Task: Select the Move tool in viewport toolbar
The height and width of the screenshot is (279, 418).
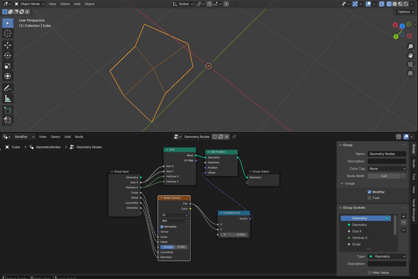Action: click(8, 45)
